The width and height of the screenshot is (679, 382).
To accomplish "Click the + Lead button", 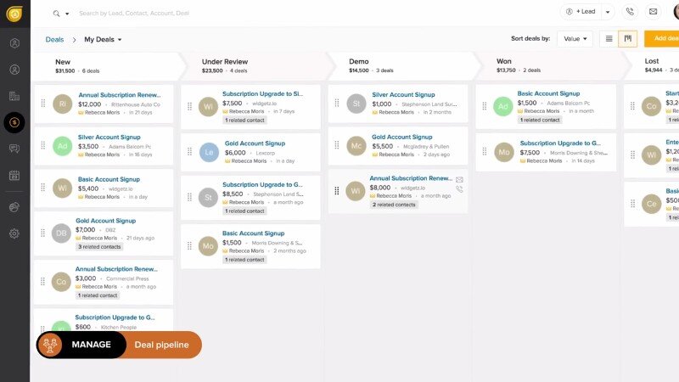I will coord(580,12).
